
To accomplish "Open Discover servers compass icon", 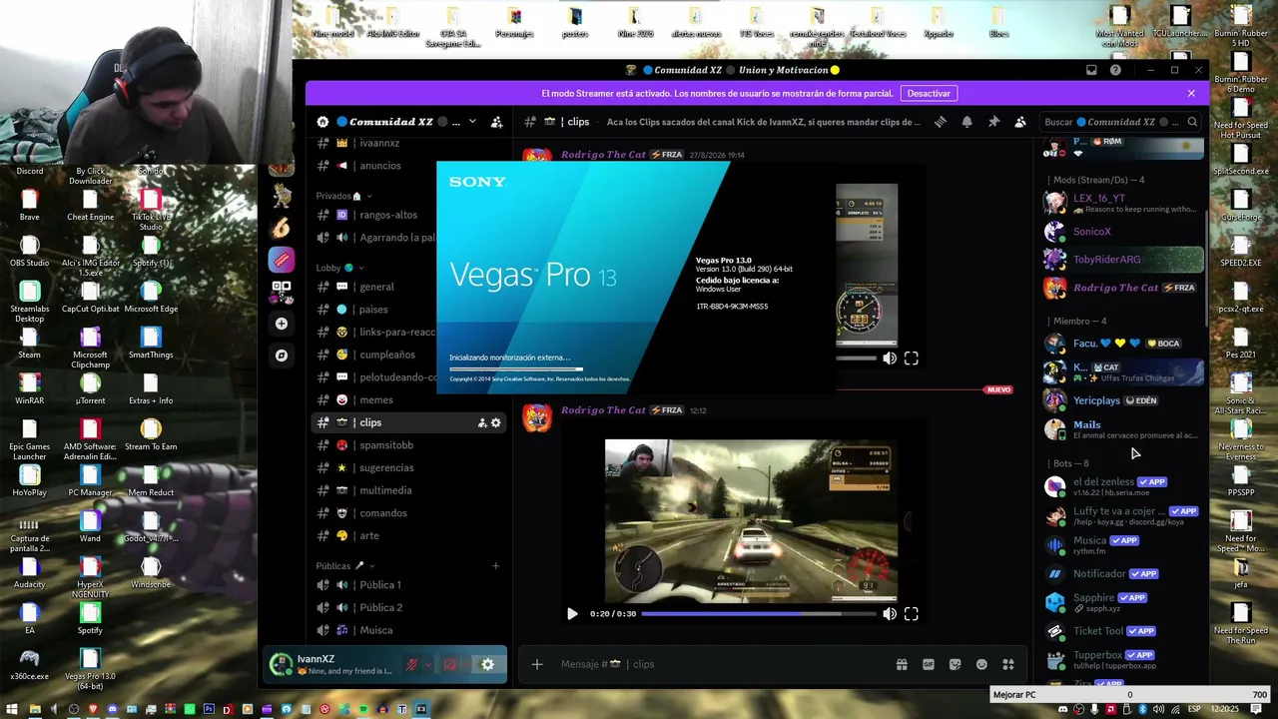I will tap(282, 356).
